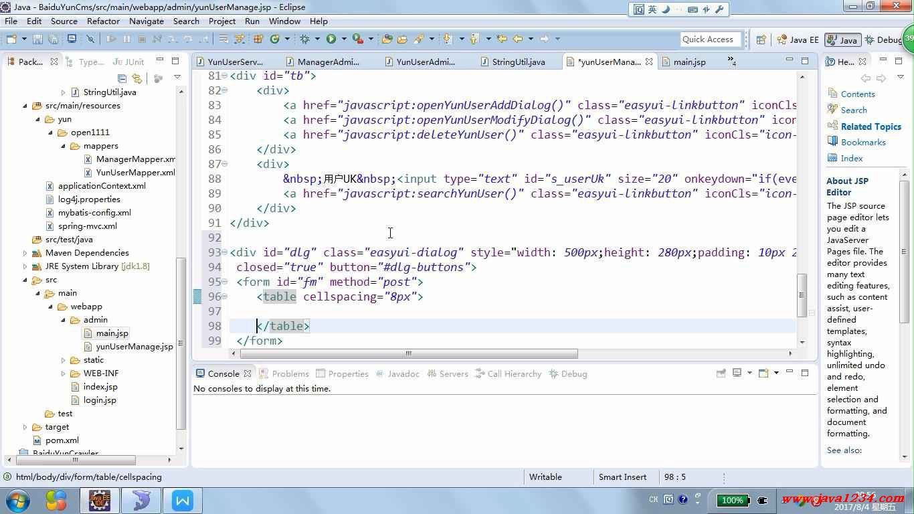The width and height of the screenshot is (914, 514).
Task: Maximize the Console view
Action: click(805, 373)
